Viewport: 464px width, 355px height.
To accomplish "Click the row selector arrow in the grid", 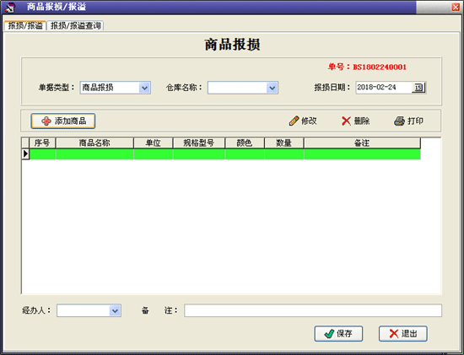I will pyautogui.click(x=25, y=154).
